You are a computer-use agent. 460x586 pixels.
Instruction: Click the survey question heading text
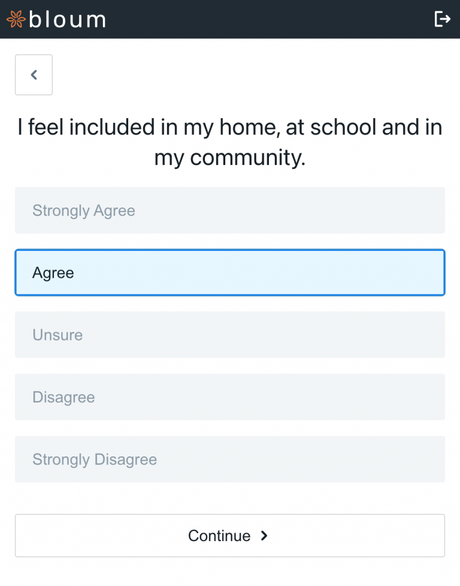230,128
